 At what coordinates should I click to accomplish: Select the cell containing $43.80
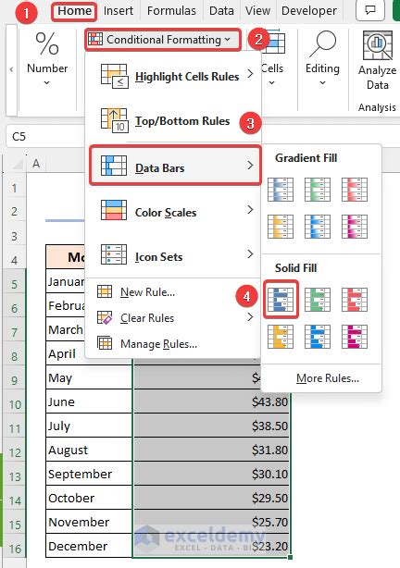click(x=211, y=401)
